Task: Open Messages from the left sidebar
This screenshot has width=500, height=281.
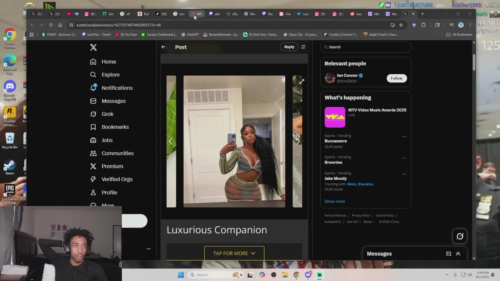Action: [x=108, y=101]
